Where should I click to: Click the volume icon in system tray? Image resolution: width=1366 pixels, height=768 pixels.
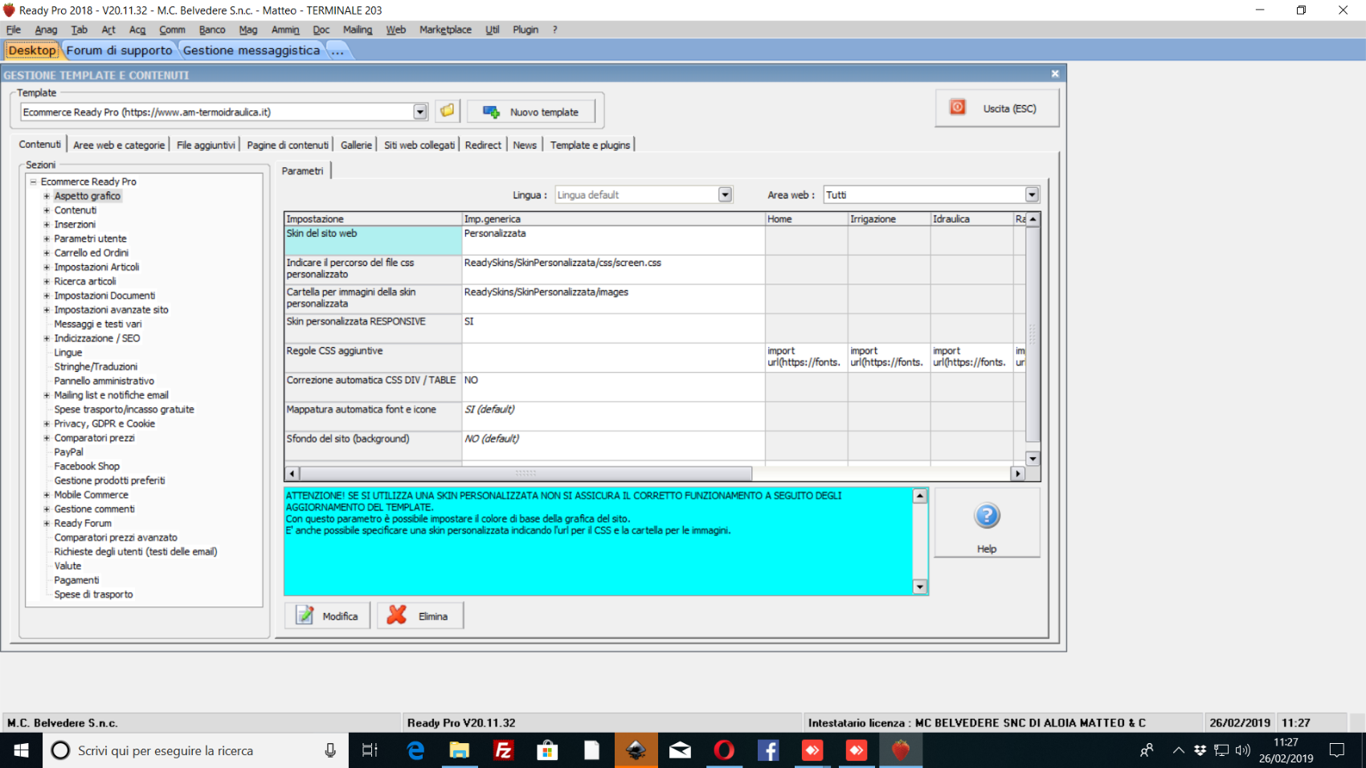(1243, 750)
